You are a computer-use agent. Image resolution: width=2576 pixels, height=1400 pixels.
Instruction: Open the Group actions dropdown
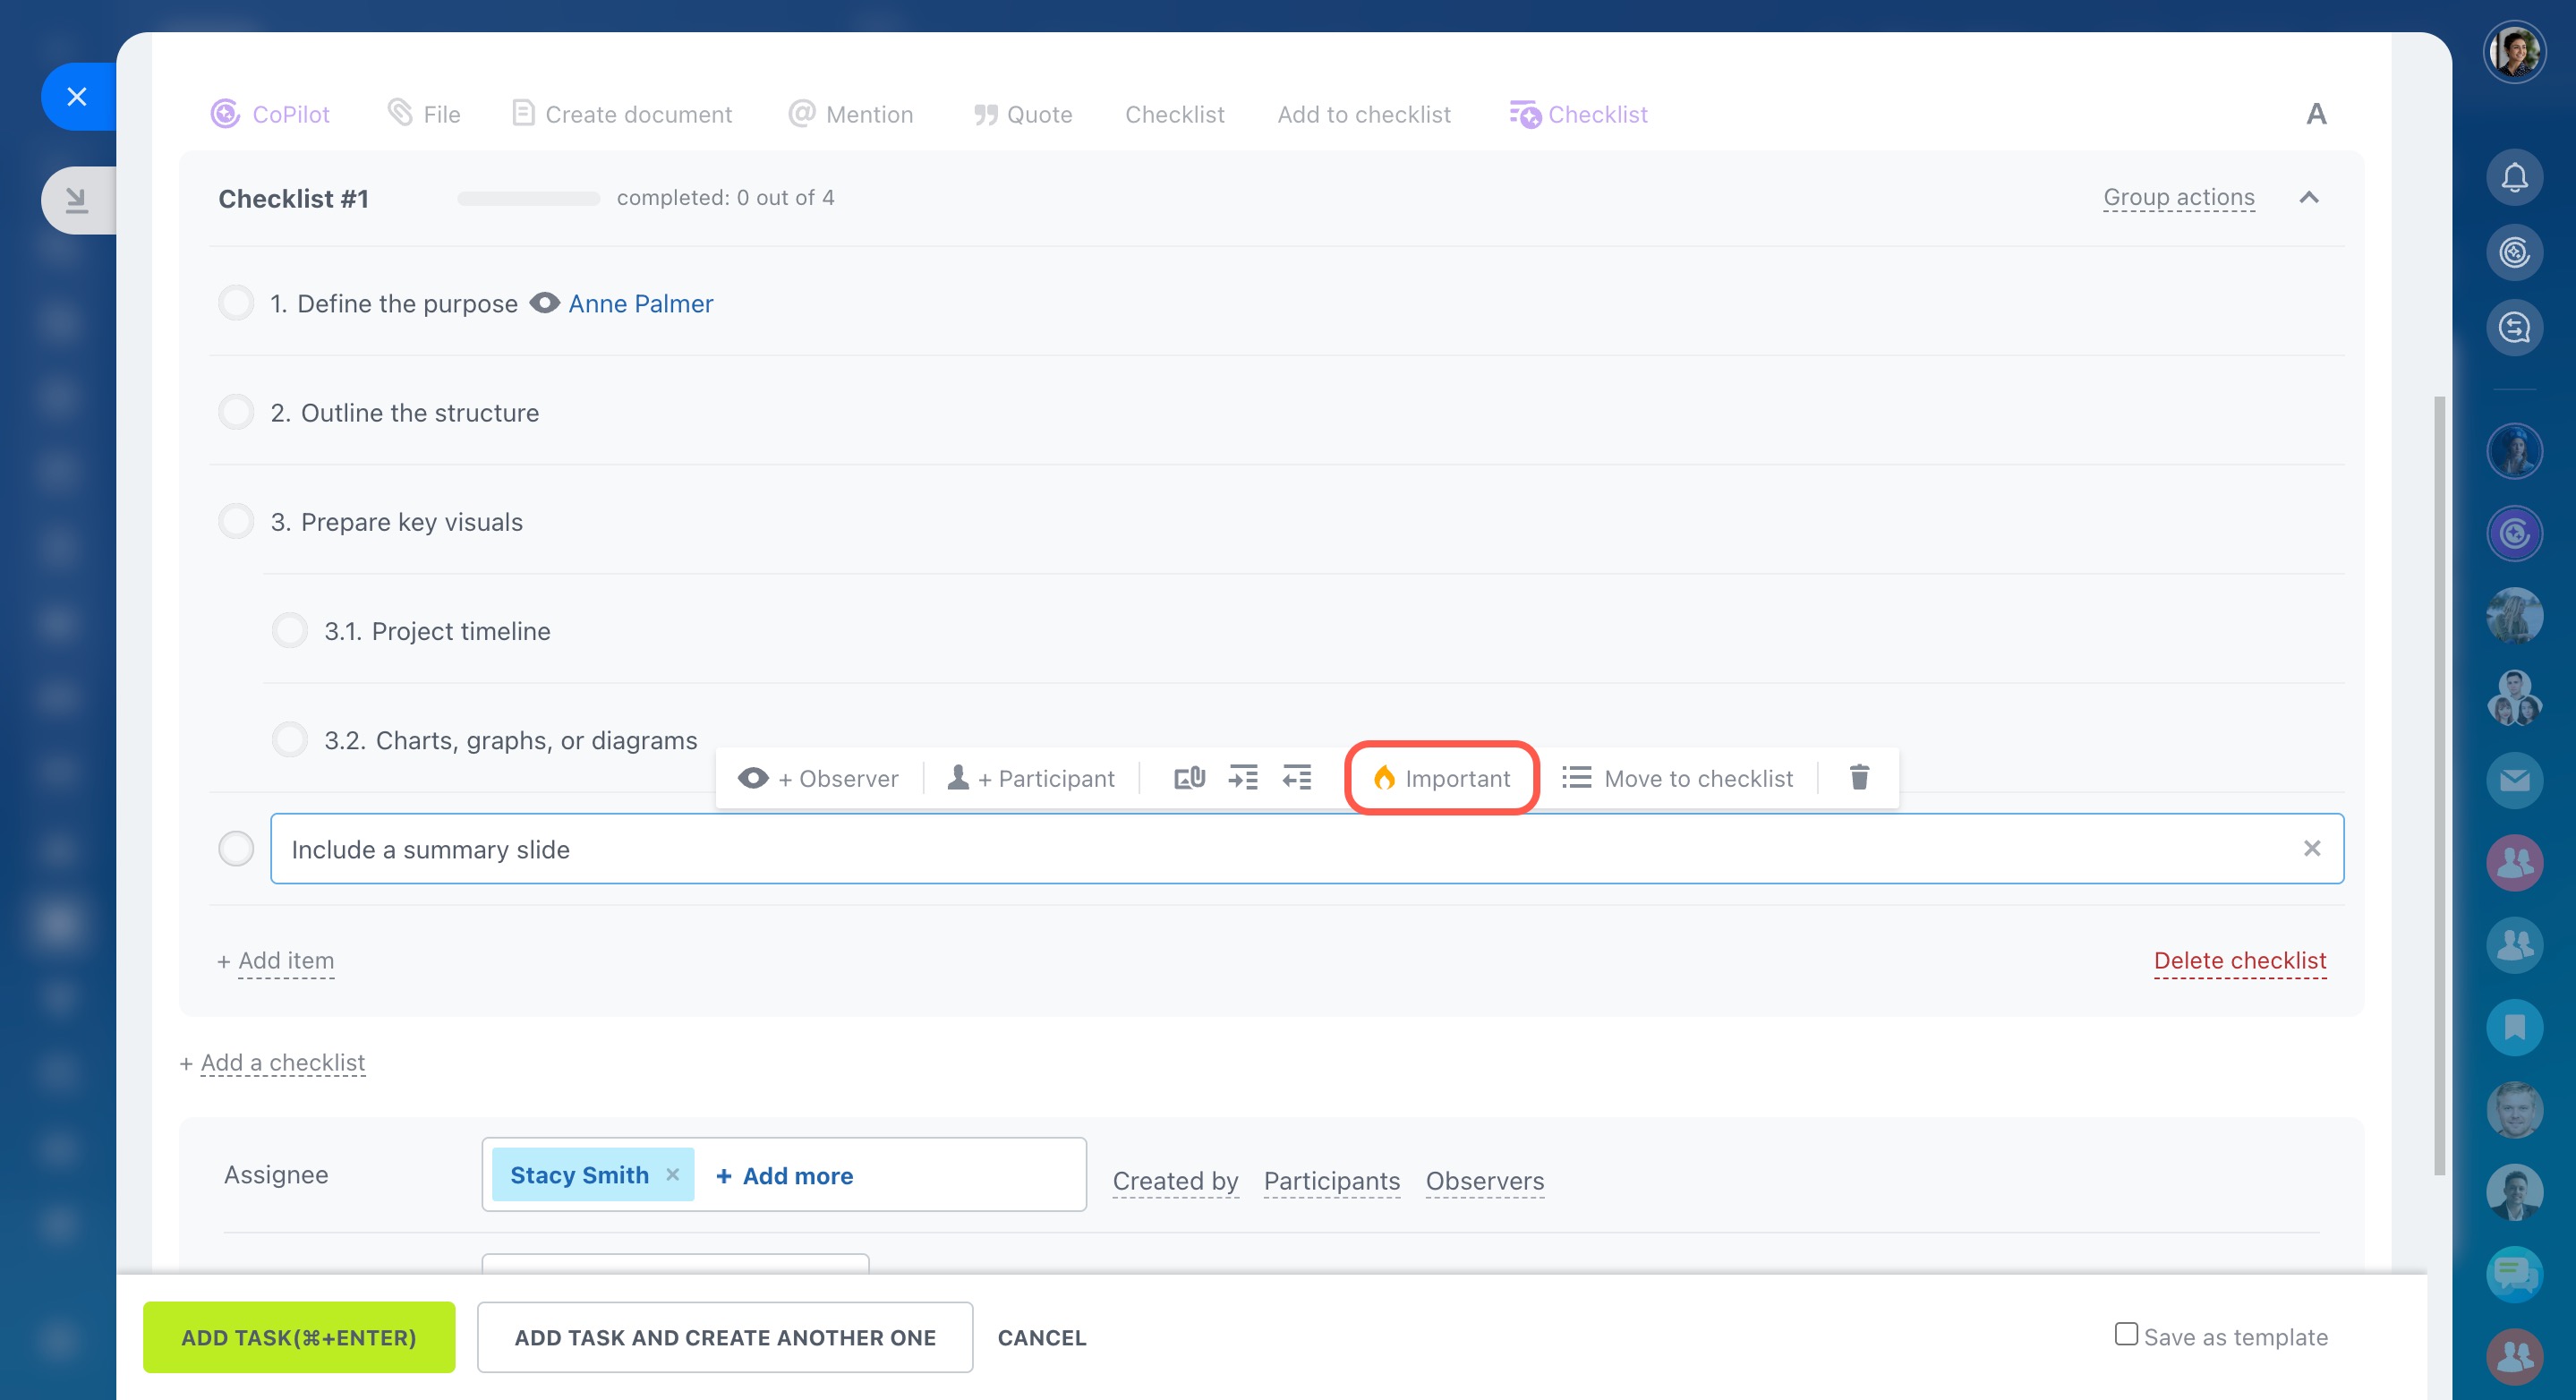pyautogui.click(x=2178, y=198)
